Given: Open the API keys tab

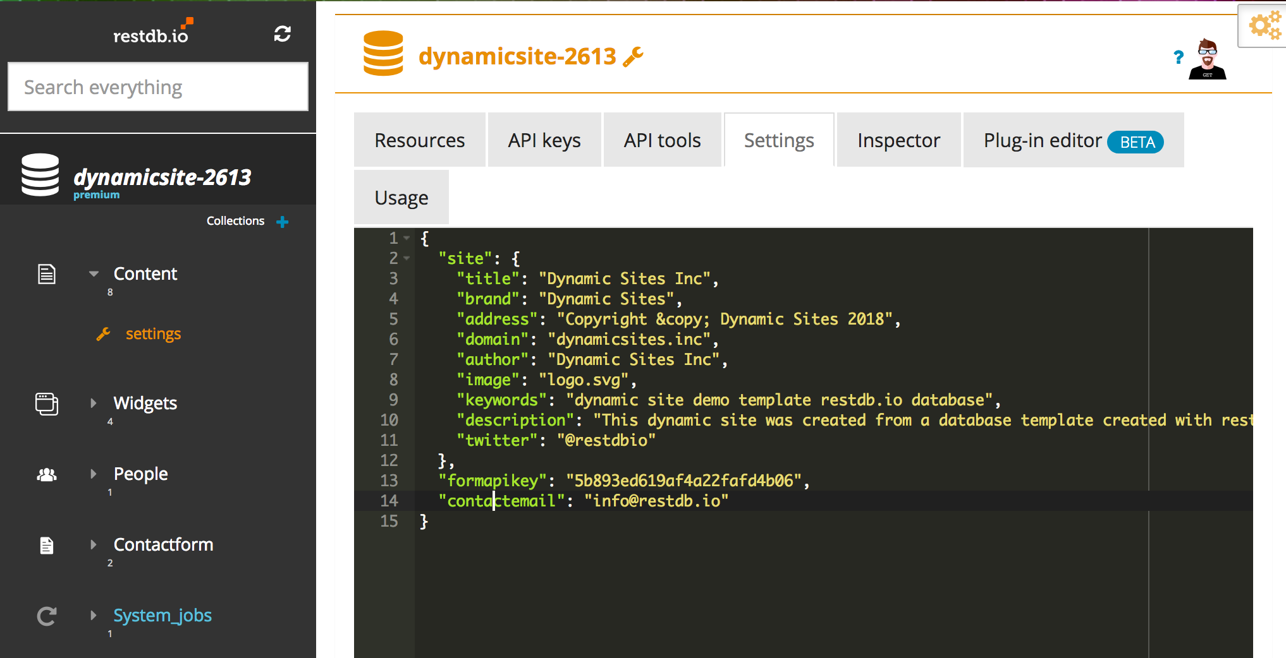Looking at the screenshot, I should pos(544,140).
